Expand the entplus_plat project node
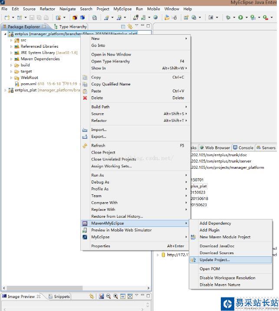 coord(5,90)
